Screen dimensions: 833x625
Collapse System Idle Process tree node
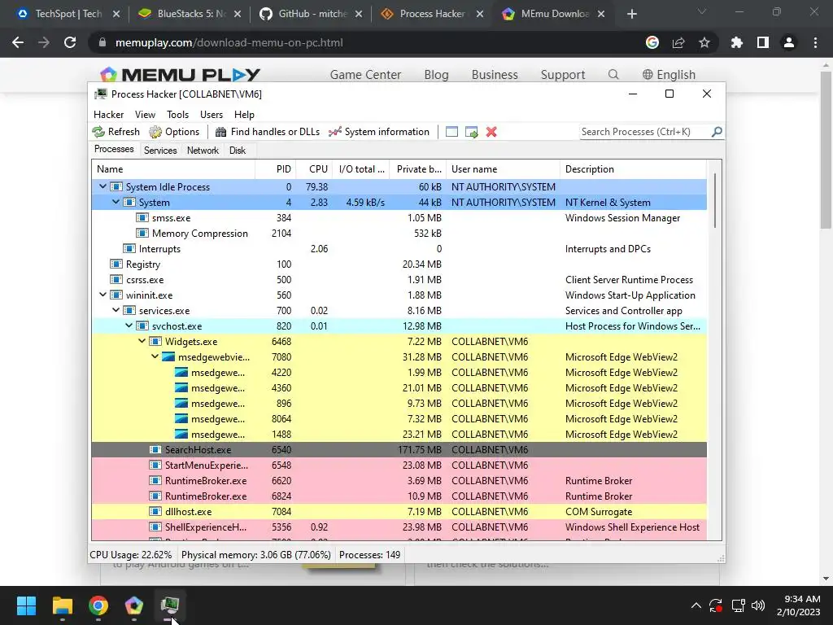point(102,186)
